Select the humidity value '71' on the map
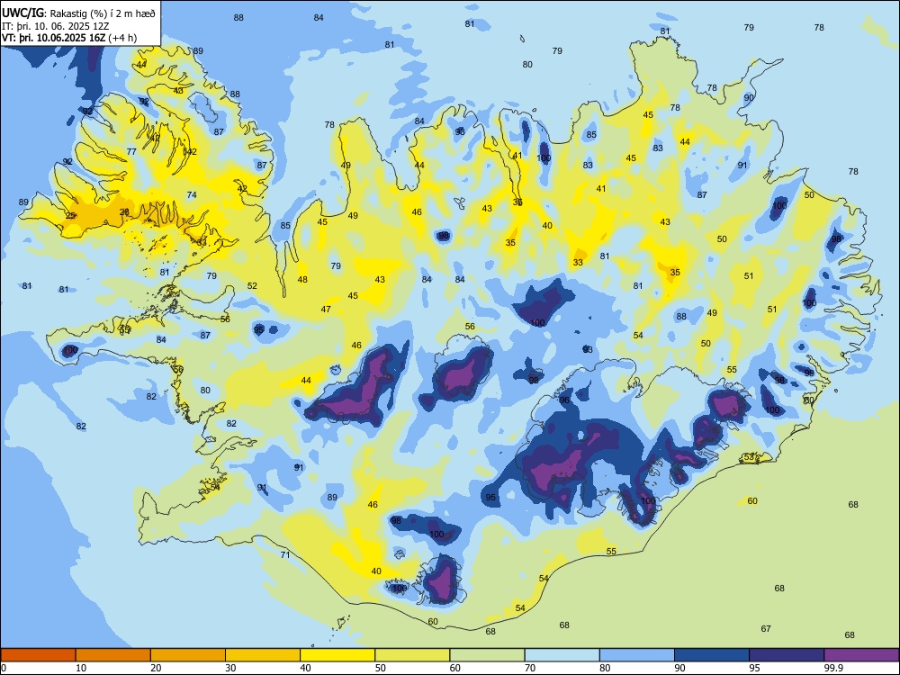The image size is (900, 675). click(285, 554)
